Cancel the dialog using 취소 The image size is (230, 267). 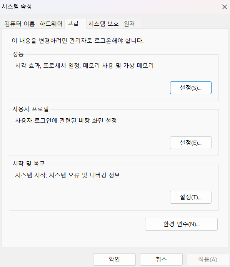pos(161,259)
